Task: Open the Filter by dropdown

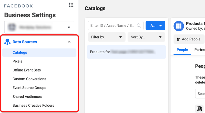Action: pos(107,37)
